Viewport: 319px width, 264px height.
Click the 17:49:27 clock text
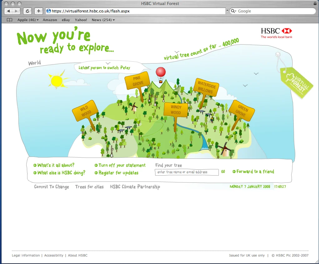coord(280,186)
